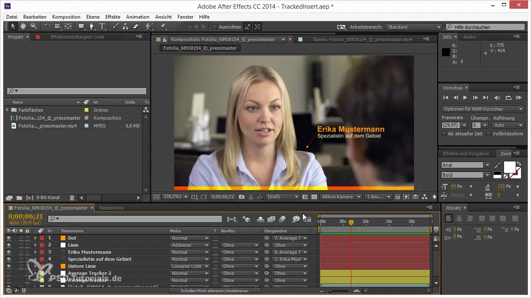The image size is (531, 298).
Task: Click the white text fill color swatch
Action: click(509, 166)
